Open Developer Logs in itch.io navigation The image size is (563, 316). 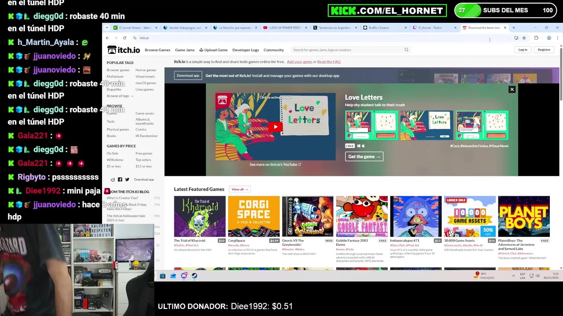pyautogui.click(x=245, y=50)
